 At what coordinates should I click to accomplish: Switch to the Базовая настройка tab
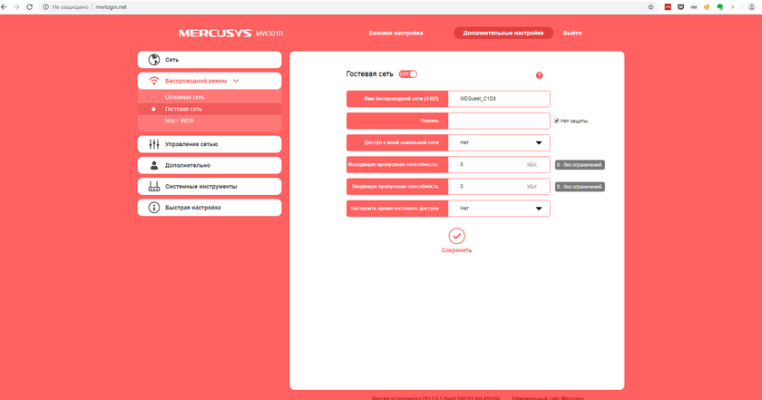(x=396, y=33)
